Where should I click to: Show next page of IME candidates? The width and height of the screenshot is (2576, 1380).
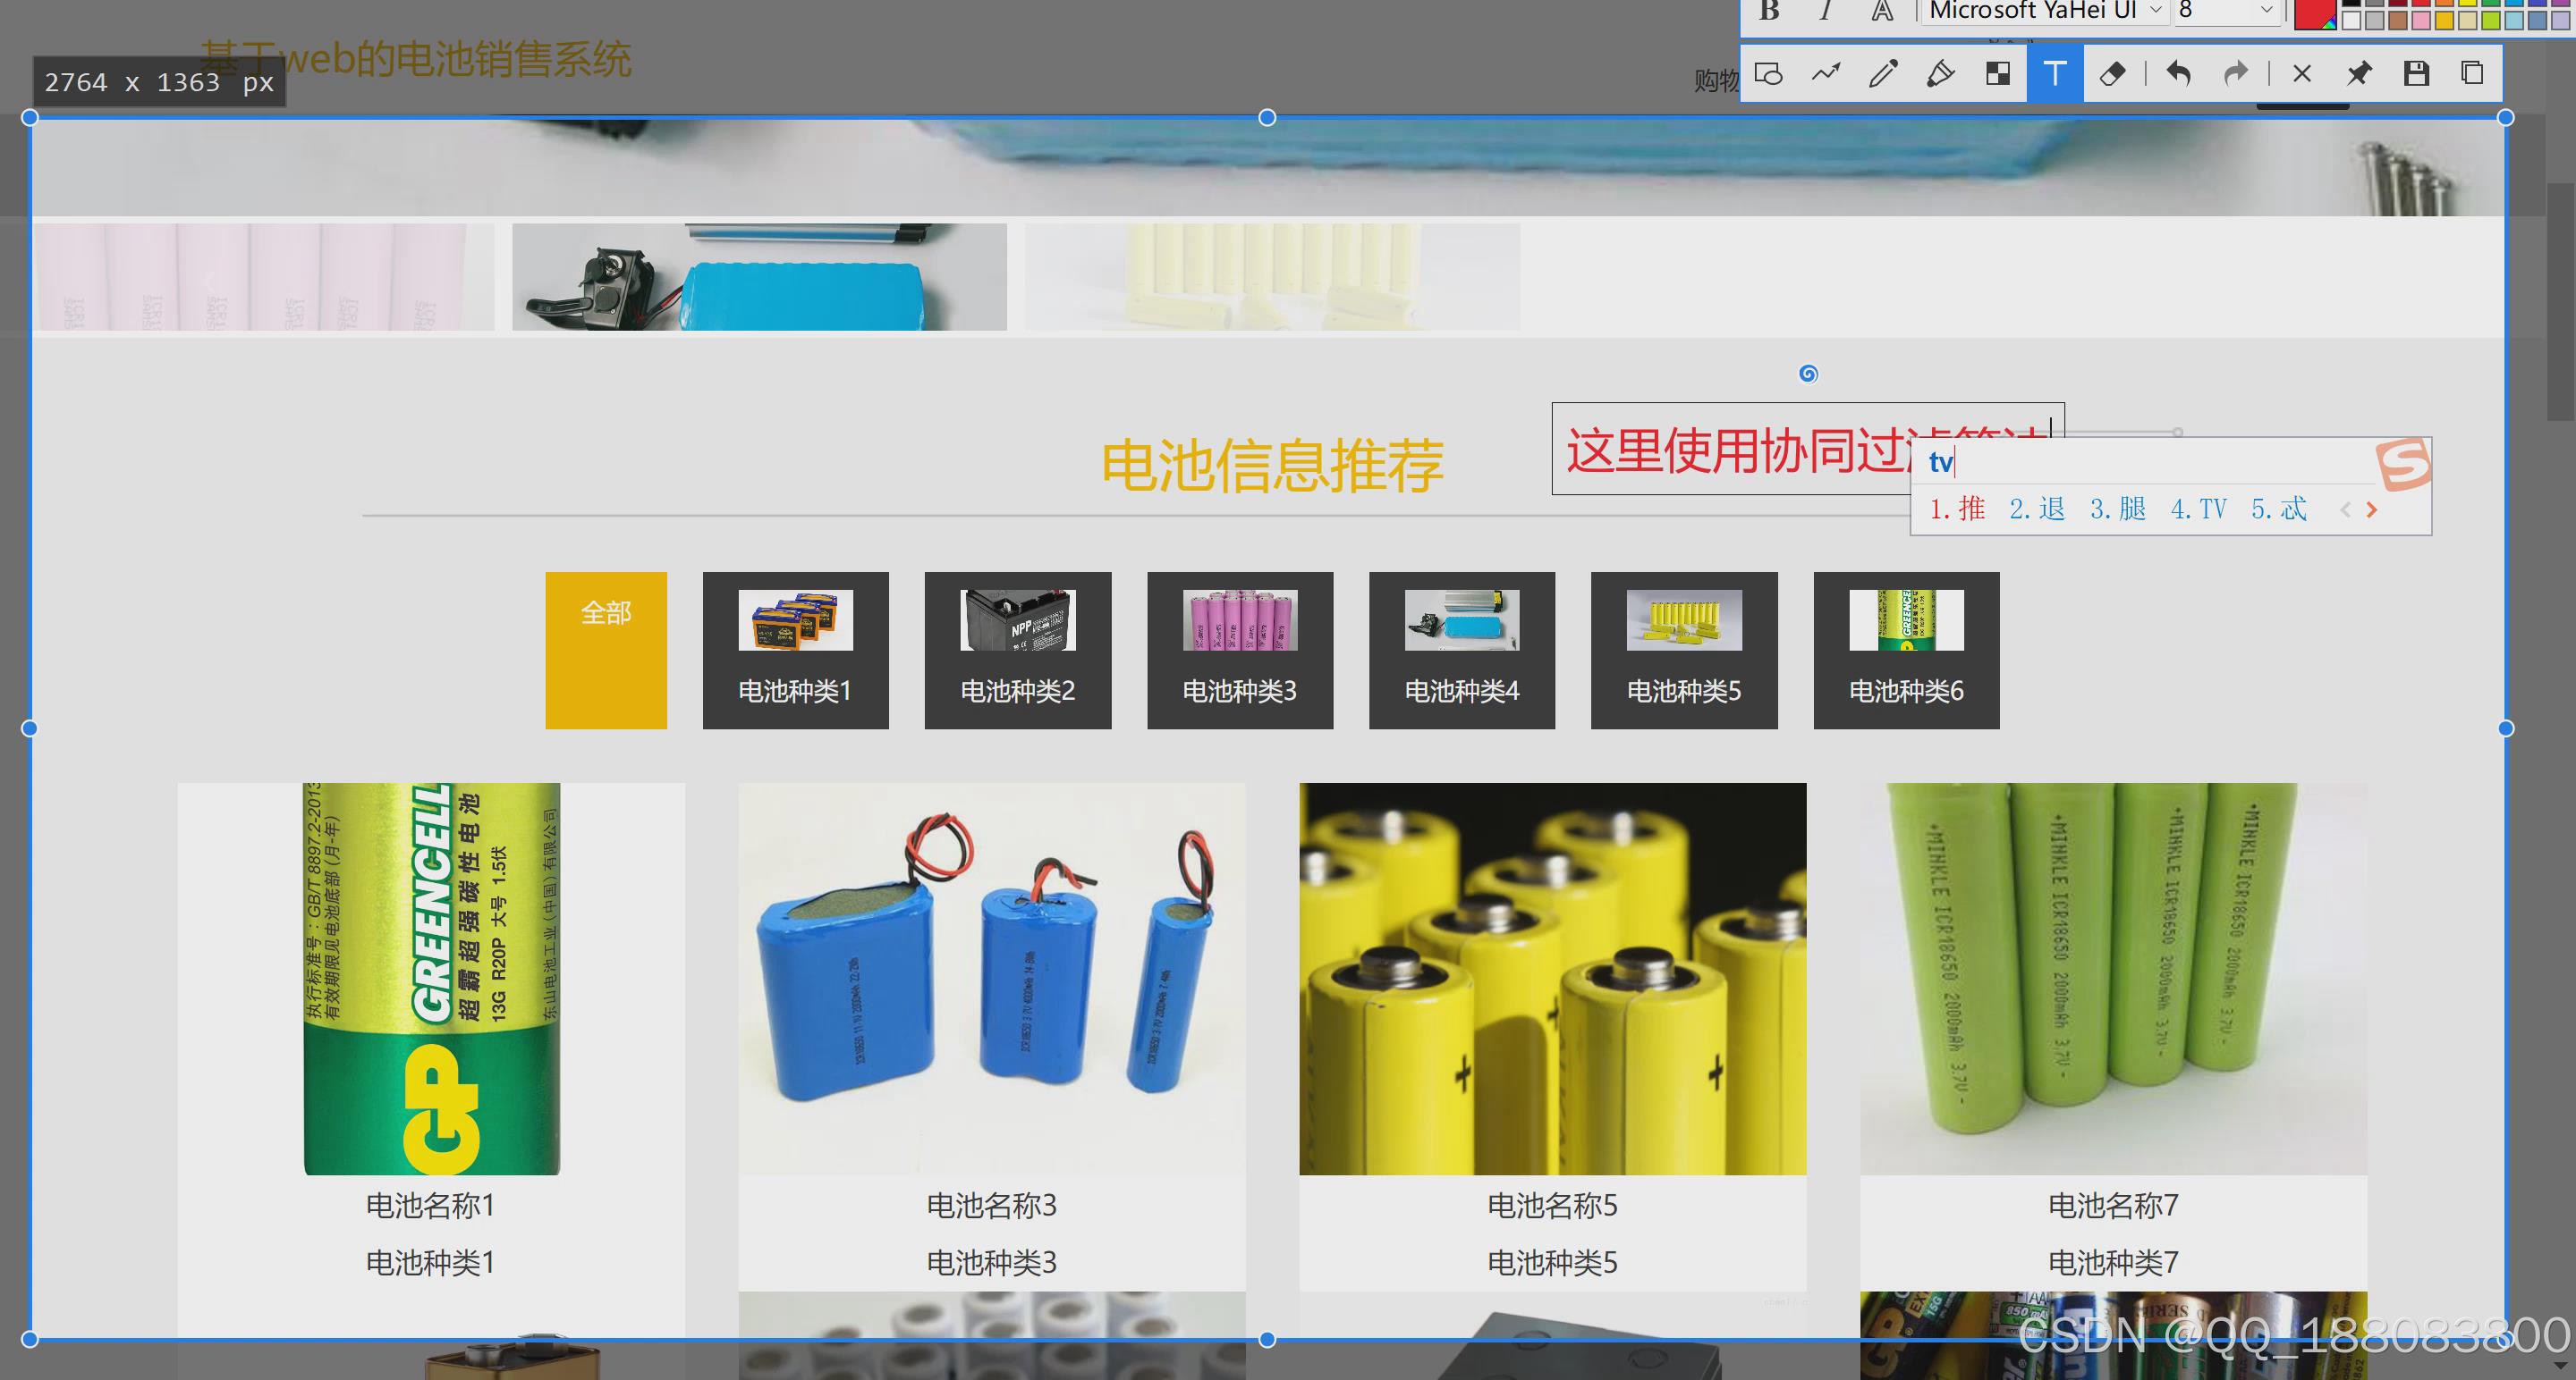[2371, 509]
